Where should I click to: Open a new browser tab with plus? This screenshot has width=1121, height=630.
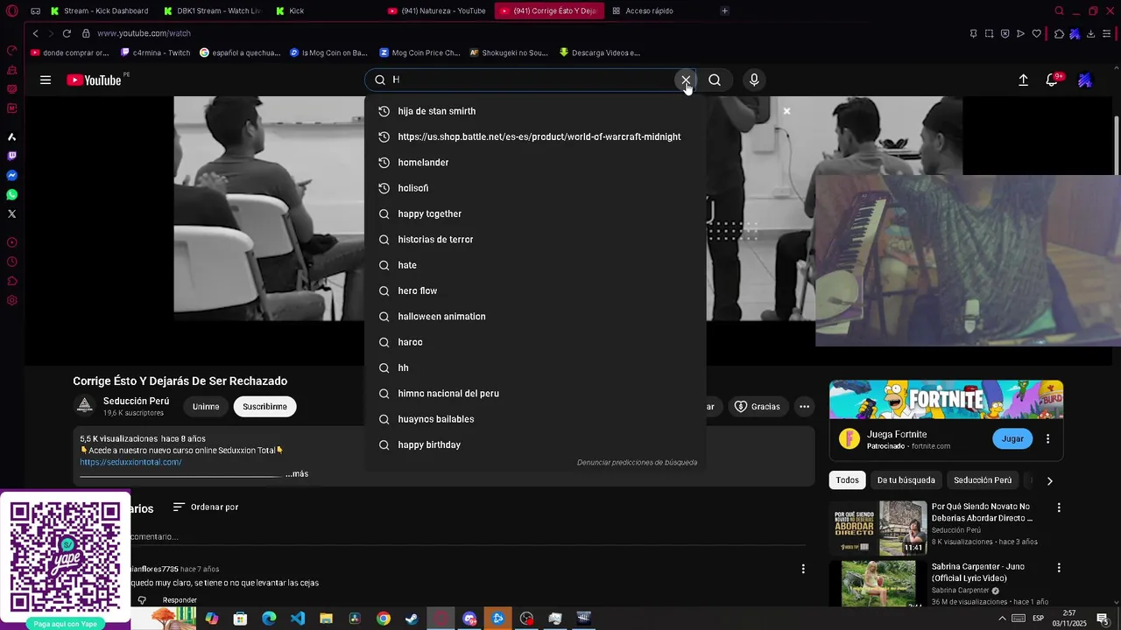tap(724, 10)
